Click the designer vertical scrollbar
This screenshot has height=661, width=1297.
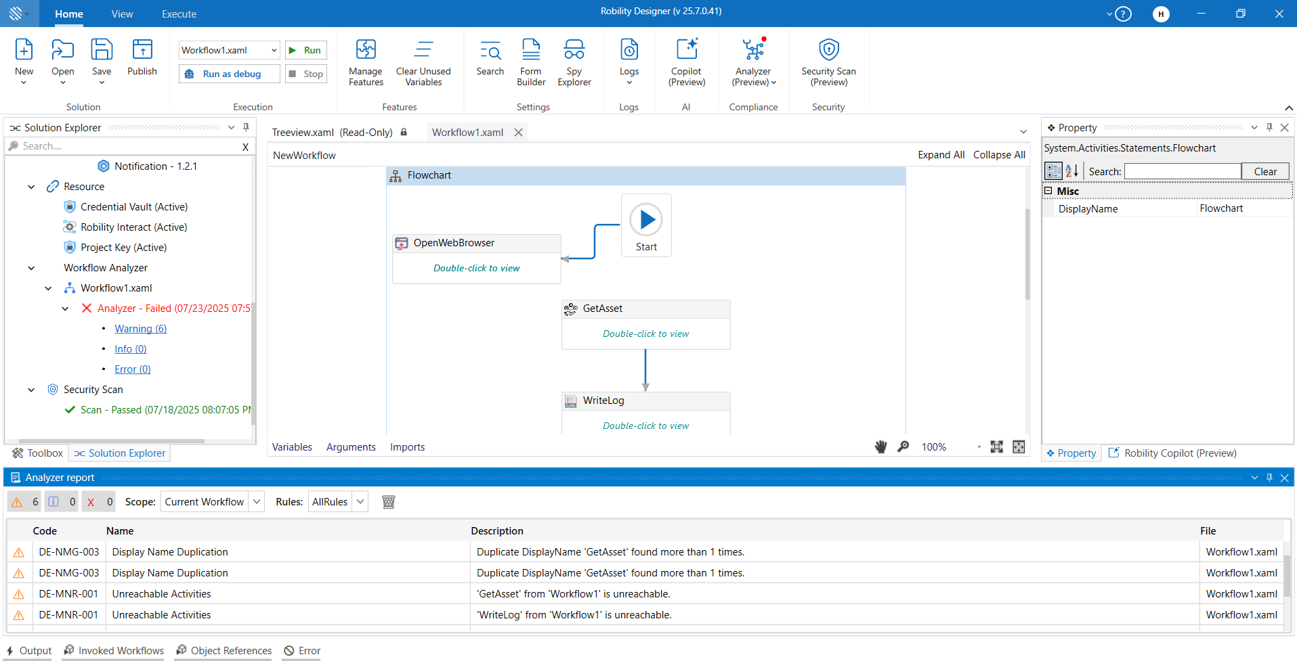[1027, 254]
